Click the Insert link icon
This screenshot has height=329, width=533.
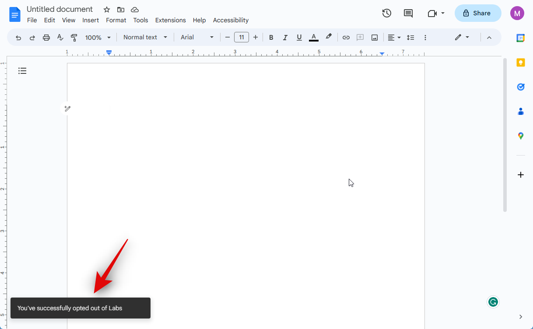pos(346,38)
